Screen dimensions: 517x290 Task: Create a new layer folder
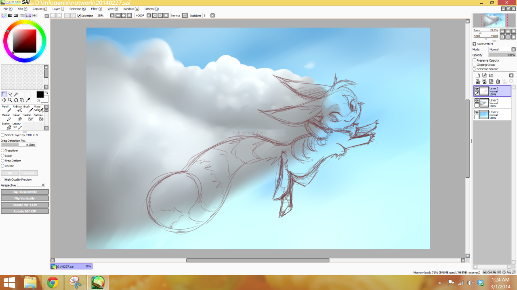(x=491, y=75)
